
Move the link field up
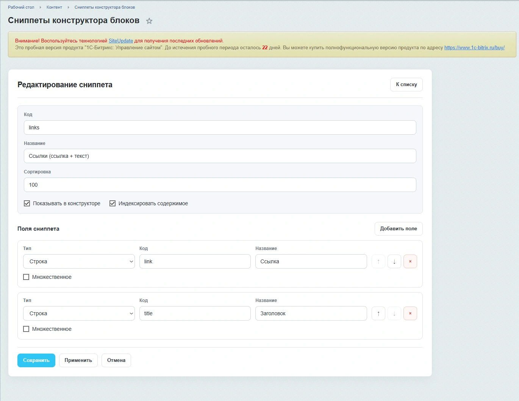tap(378, 261)
